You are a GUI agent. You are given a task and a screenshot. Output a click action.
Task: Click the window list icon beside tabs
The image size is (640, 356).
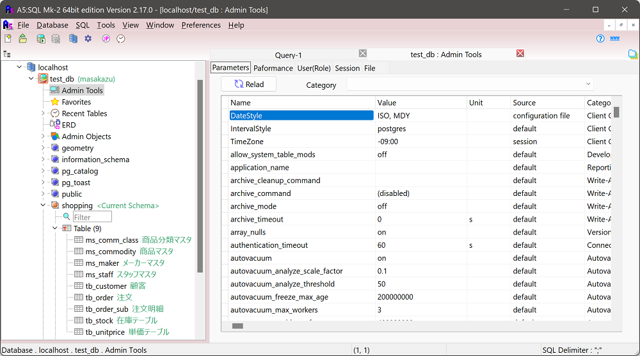tap(633, 54)
